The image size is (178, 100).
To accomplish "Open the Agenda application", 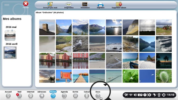I will tap(64, 96).
